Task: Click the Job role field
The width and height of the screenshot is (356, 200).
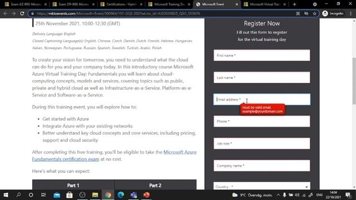Action: (261, 143)
